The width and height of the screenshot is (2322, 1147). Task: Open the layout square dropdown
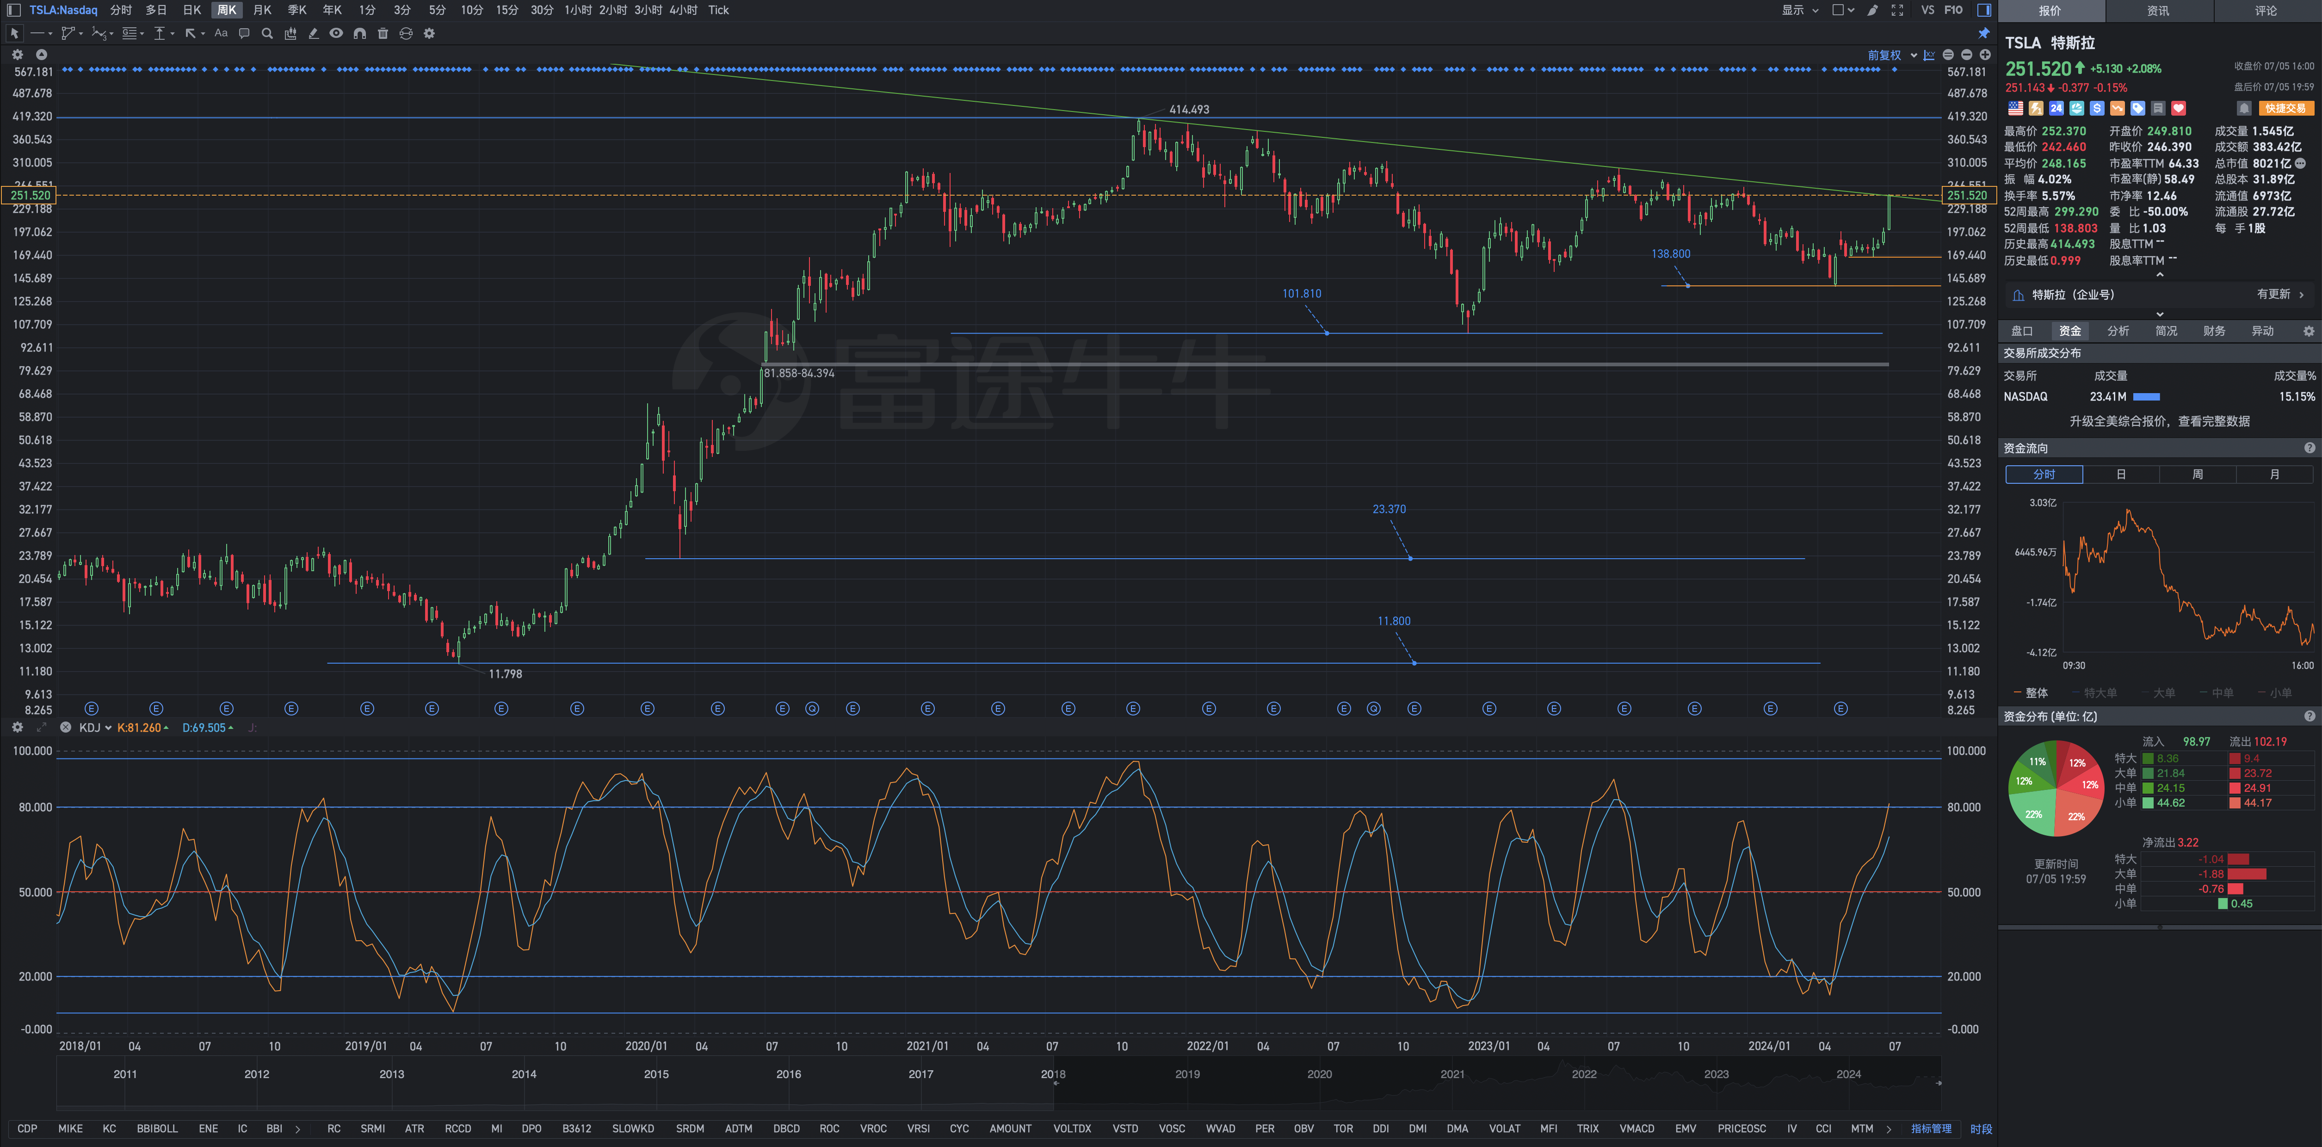click(x=1843, y=10)
